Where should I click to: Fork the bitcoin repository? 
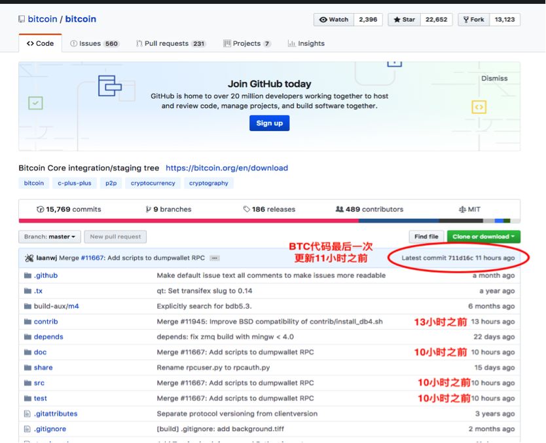[x=474, y=20]
